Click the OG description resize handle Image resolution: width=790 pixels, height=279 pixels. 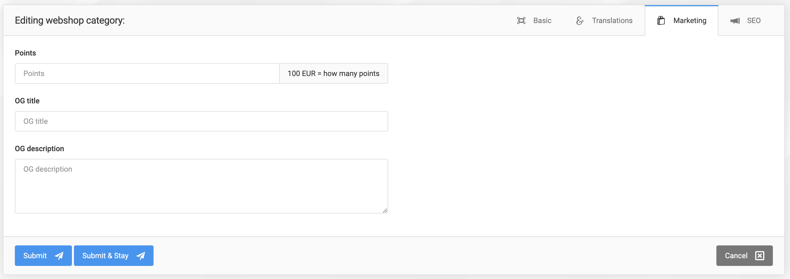[x=385, y=210]
